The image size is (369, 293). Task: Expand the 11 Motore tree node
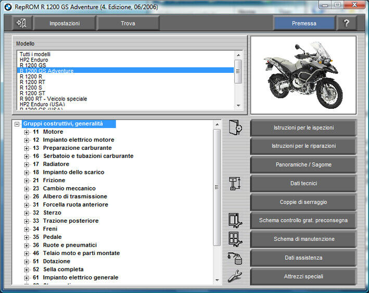pyautogui.click(x=27, y=132)
